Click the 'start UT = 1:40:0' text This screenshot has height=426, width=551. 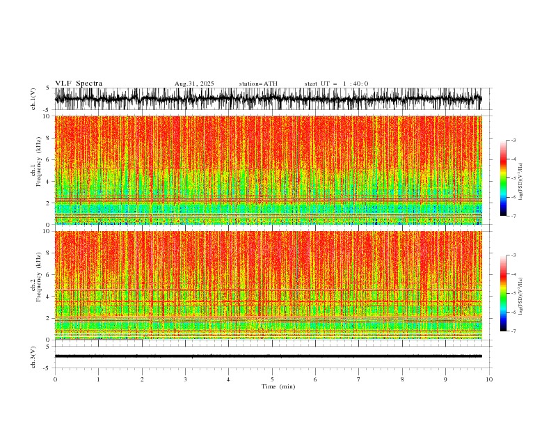click(x=336, y=84)
